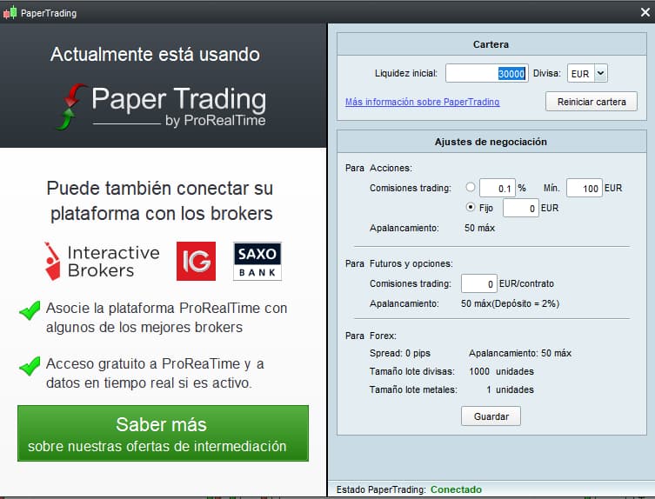
Task: Click the 'Para Forex:' label
Action: (x=371, y=336)
